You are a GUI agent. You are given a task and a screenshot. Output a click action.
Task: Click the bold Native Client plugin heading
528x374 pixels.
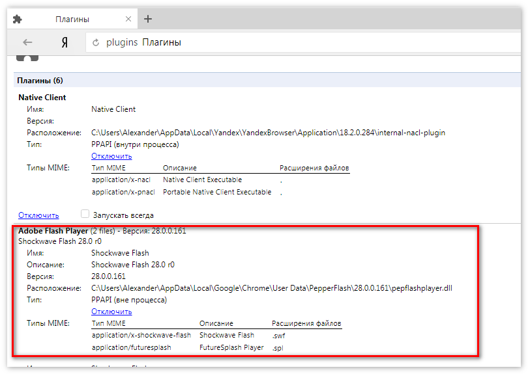tap(42, 98)
